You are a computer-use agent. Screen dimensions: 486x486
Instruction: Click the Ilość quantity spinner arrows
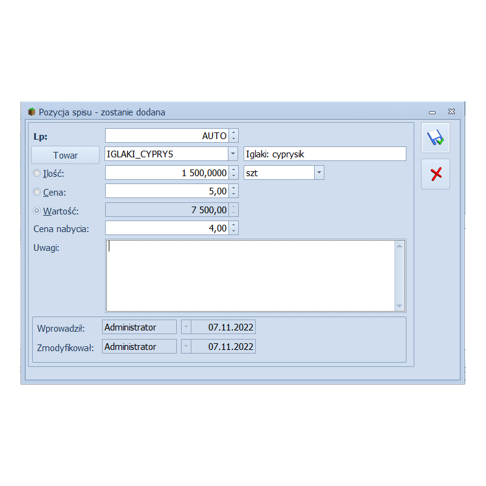point(234,173)
